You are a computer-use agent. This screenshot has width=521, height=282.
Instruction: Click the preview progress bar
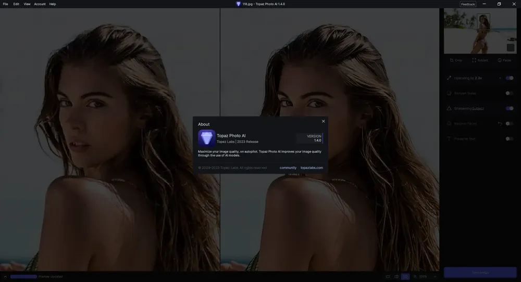23,276
